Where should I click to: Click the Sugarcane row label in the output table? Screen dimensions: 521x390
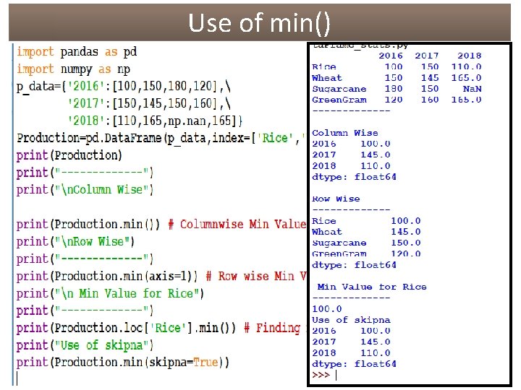pos(339,89)
